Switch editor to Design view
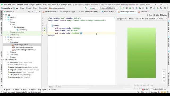The height and width of the screenshot is (96, 170). click(163, 15)
